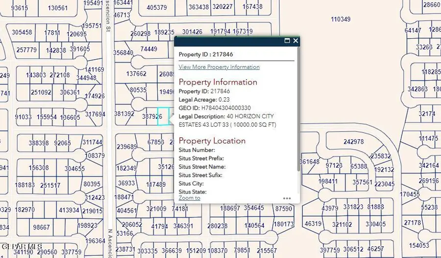
Task: Select parcel 110349 on the map
Action: point(341,19)
